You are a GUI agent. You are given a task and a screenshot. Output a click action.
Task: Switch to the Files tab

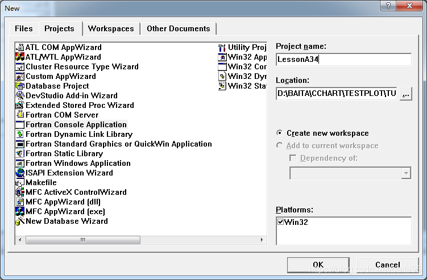tap(24, 28)
